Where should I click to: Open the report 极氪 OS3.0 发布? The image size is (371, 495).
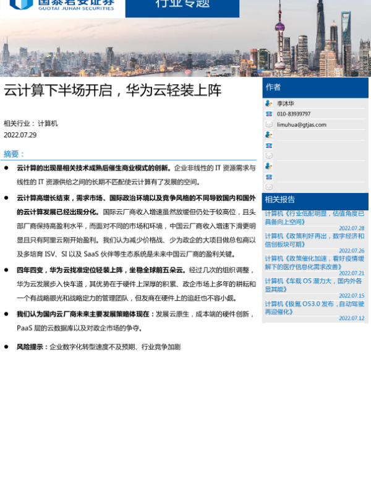tap(315, 308)
